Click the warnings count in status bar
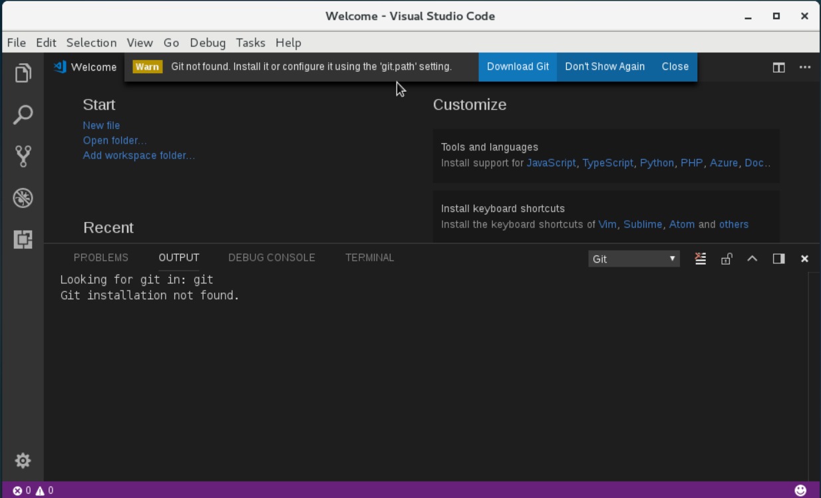The height and width of the screenshot is (498, 821). (x=45, y=491)
